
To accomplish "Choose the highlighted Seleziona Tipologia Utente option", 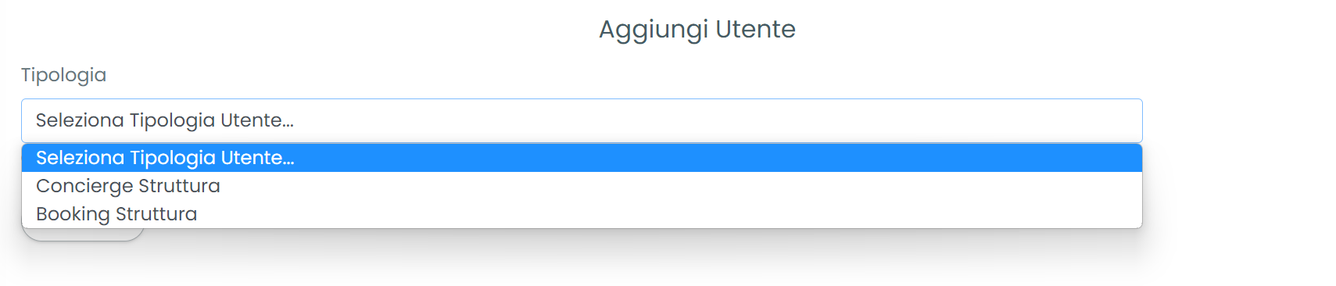I will click(582, 158).
